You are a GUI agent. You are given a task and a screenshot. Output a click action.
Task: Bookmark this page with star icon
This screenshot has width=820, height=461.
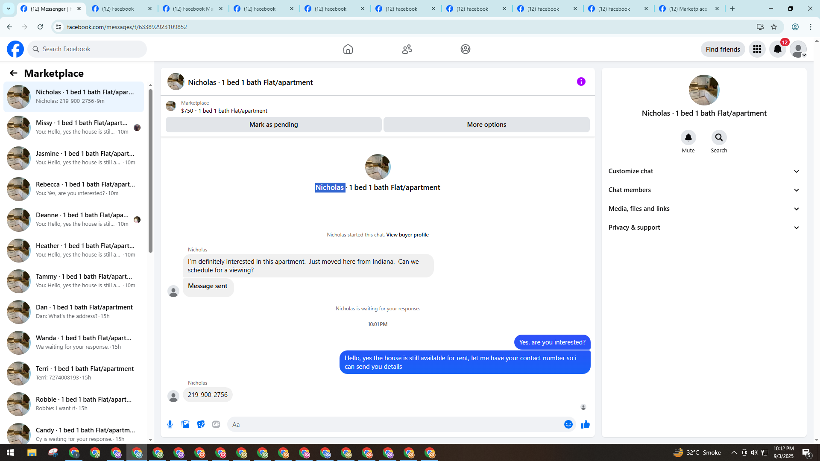[x=774, y=27]
